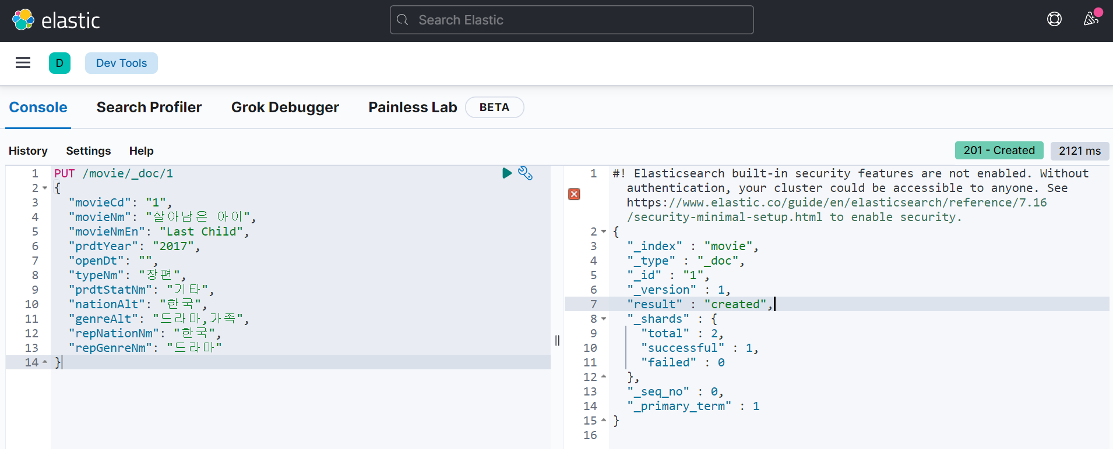Screen dimensions: 1113x449
Task: Click the "_id" : "1" response line
Action: (x=668, y=275)
